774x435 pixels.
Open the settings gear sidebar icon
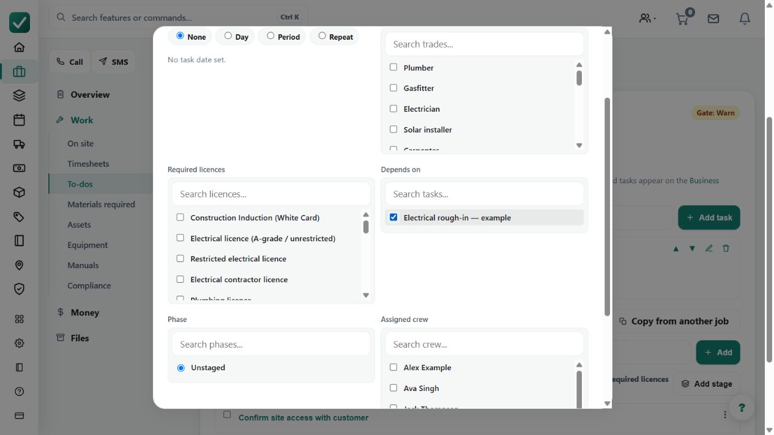pyautogui.click(x=19, y=343)
